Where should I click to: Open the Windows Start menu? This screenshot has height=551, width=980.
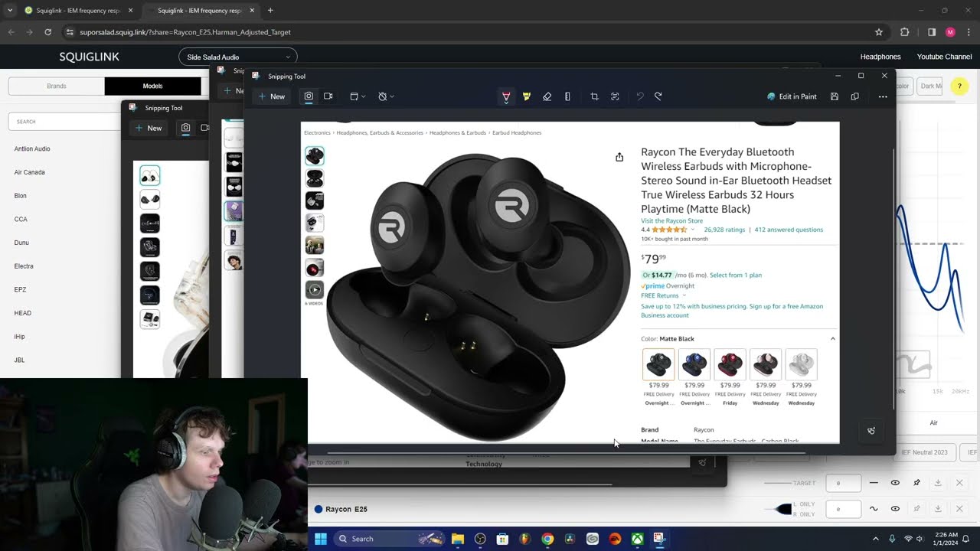pos(321,539)
